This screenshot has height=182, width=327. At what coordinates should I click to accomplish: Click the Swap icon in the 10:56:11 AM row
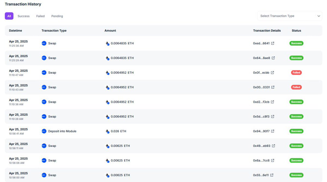44,146
